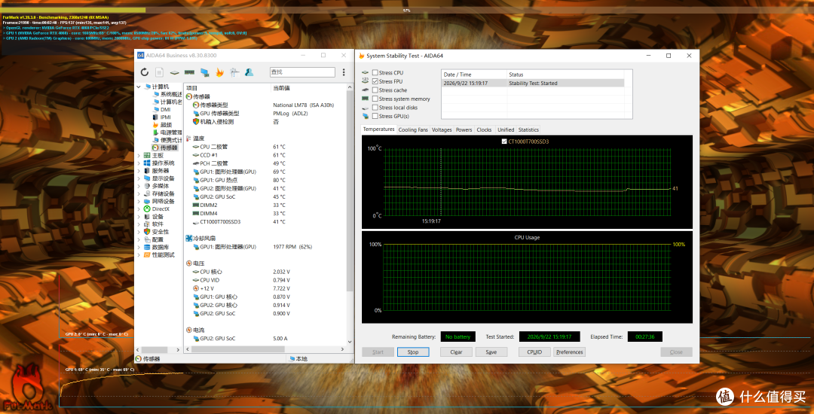Open stability test via flame toolbar icon
This screenshot has height=414, width=814.
[219, 72]
